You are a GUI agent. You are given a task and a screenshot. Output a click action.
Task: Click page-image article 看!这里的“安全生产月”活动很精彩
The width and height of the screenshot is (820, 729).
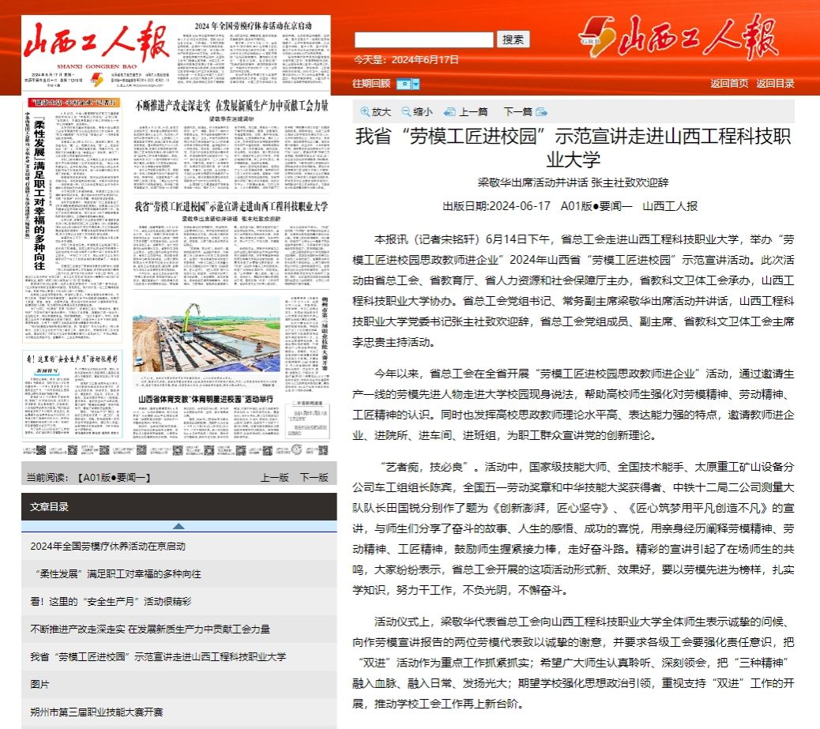72,359
